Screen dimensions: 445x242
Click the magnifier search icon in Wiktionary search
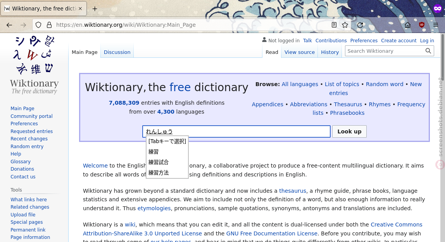click(x=428, y=51)
